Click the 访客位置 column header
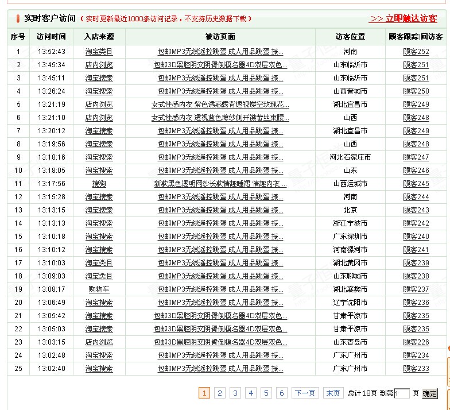 point(350,37)
